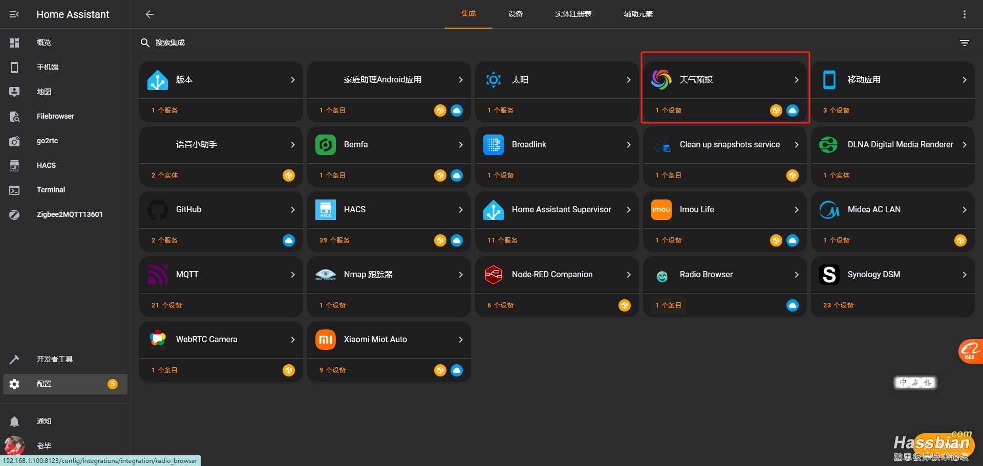Open Filebrowser from sidebar

pyautogui.click(x=65, y=116)
